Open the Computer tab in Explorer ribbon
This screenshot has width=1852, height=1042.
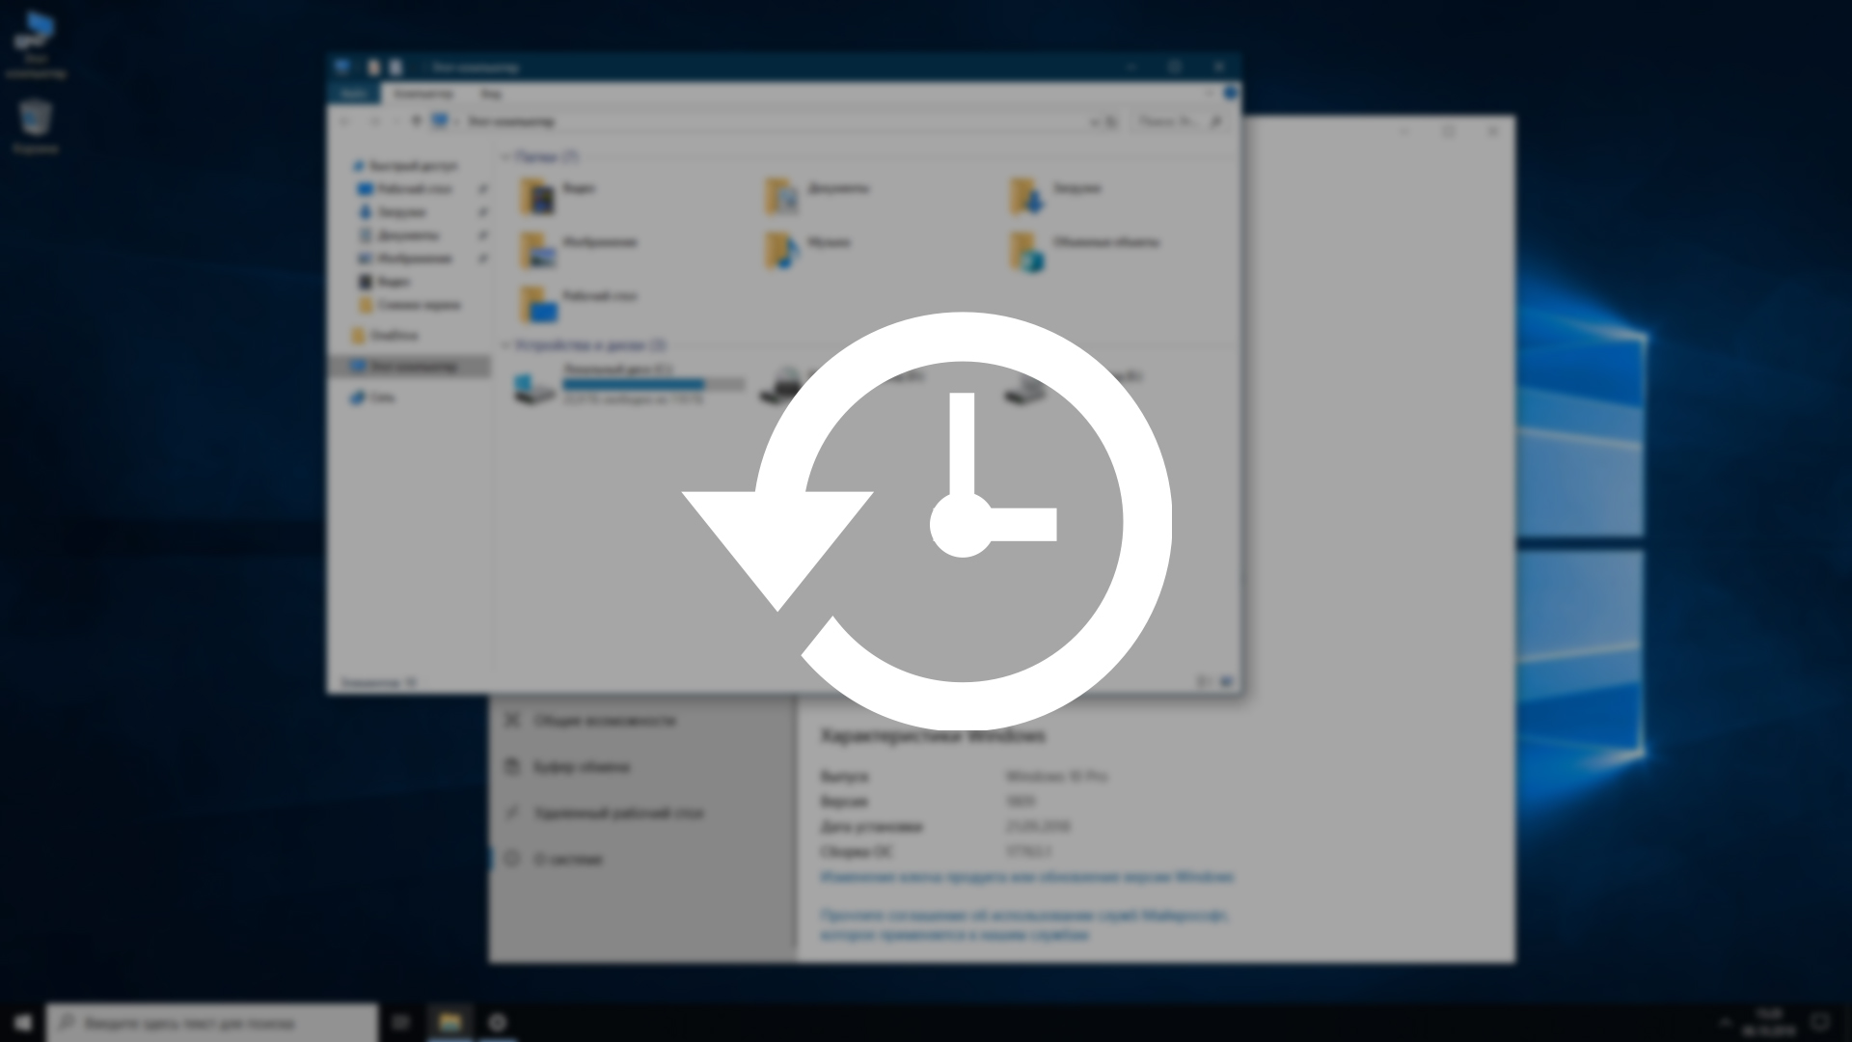click(x=423, y=94)
